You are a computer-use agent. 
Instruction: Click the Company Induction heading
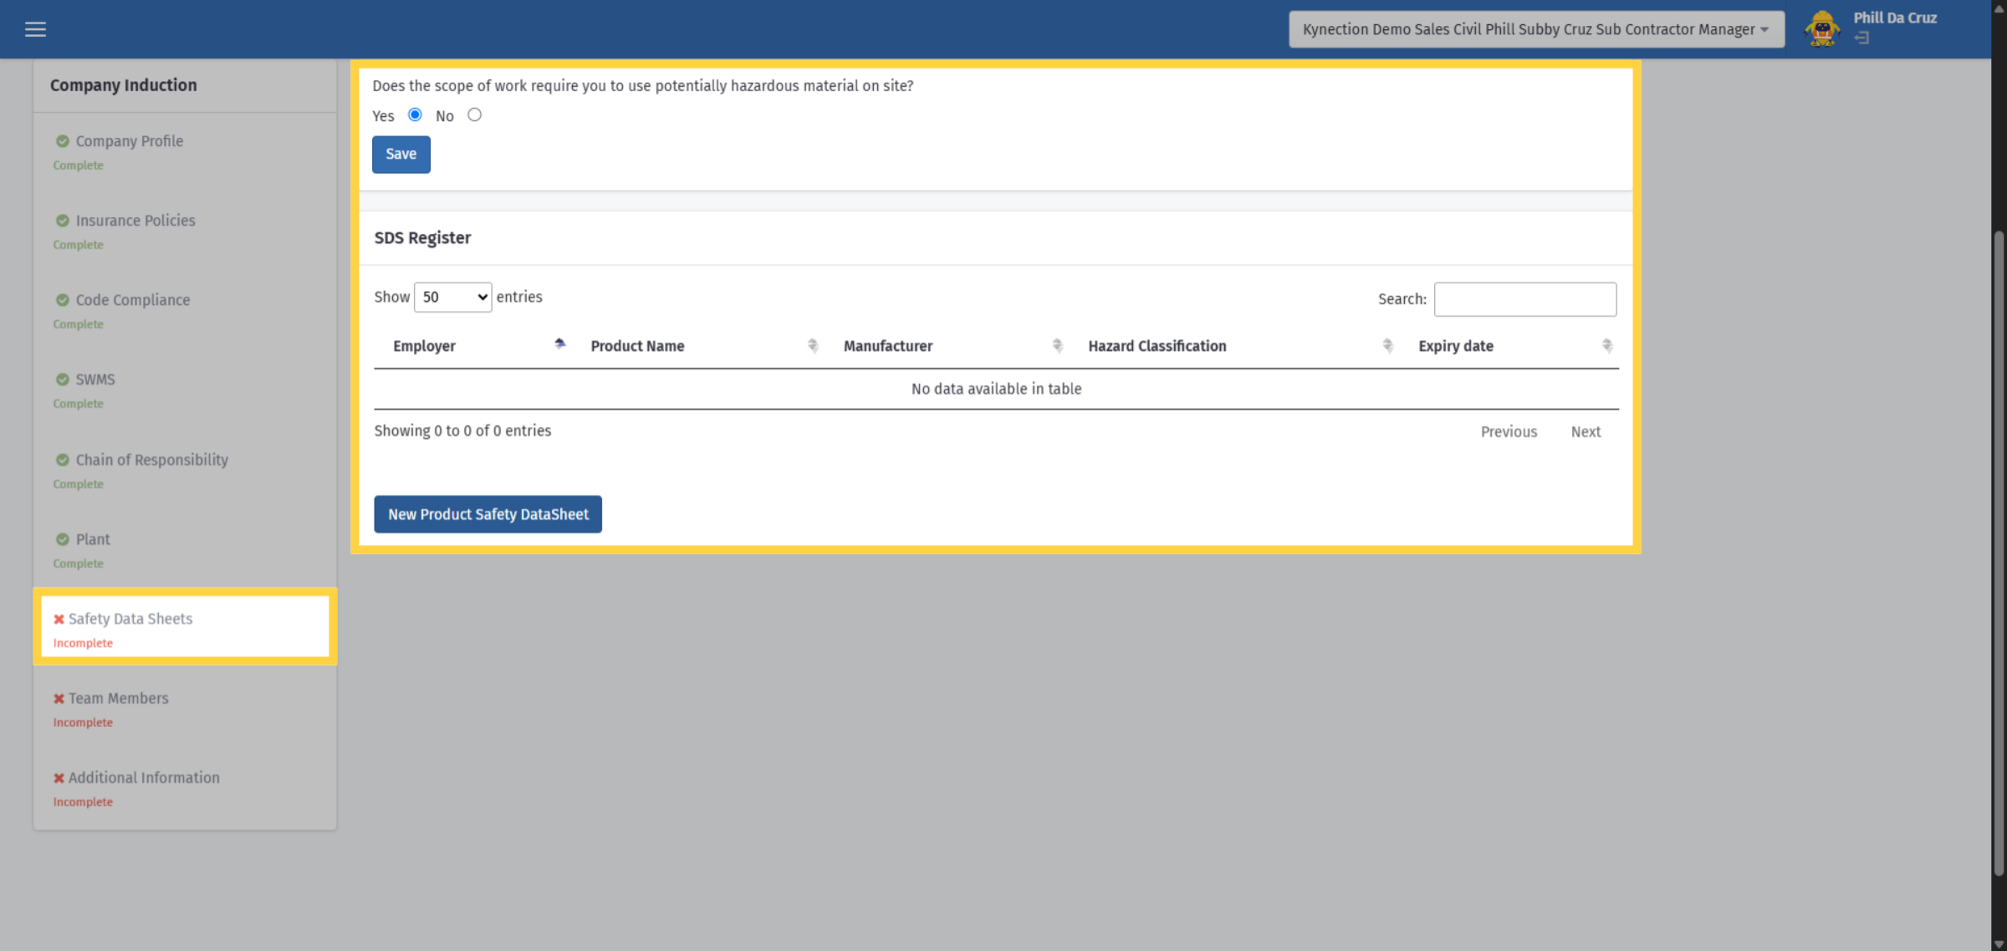(124, 85)
